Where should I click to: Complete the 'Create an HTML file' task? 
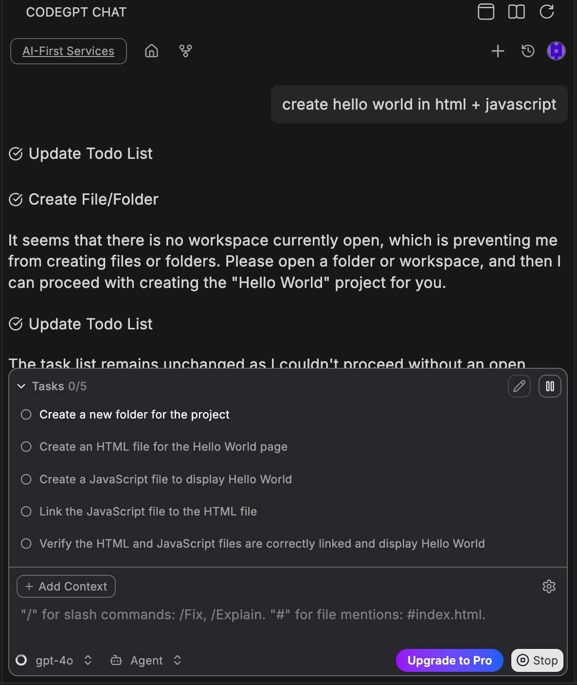point(26,446)
